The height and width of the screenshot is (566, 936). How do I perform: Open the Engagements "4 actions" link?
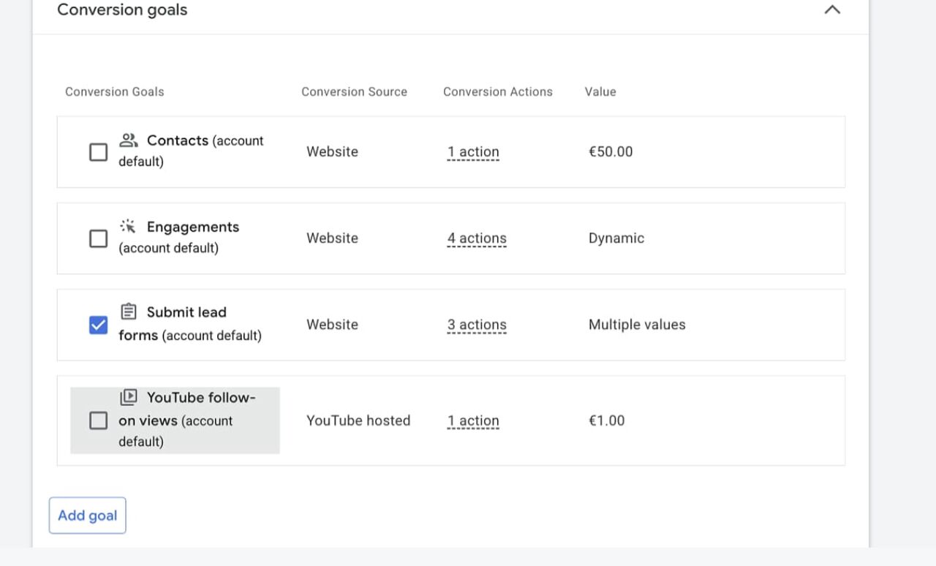coord(477,238)
